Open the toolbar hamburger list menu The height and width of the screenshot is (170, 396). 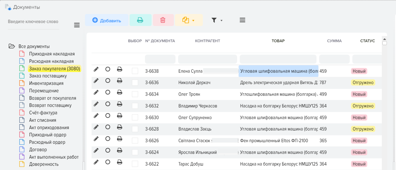point(242,20)
